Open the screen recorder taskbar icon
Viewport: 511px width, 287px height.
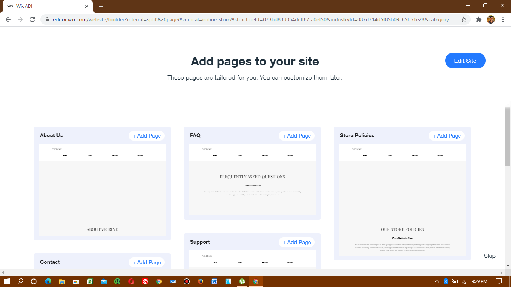187,281
